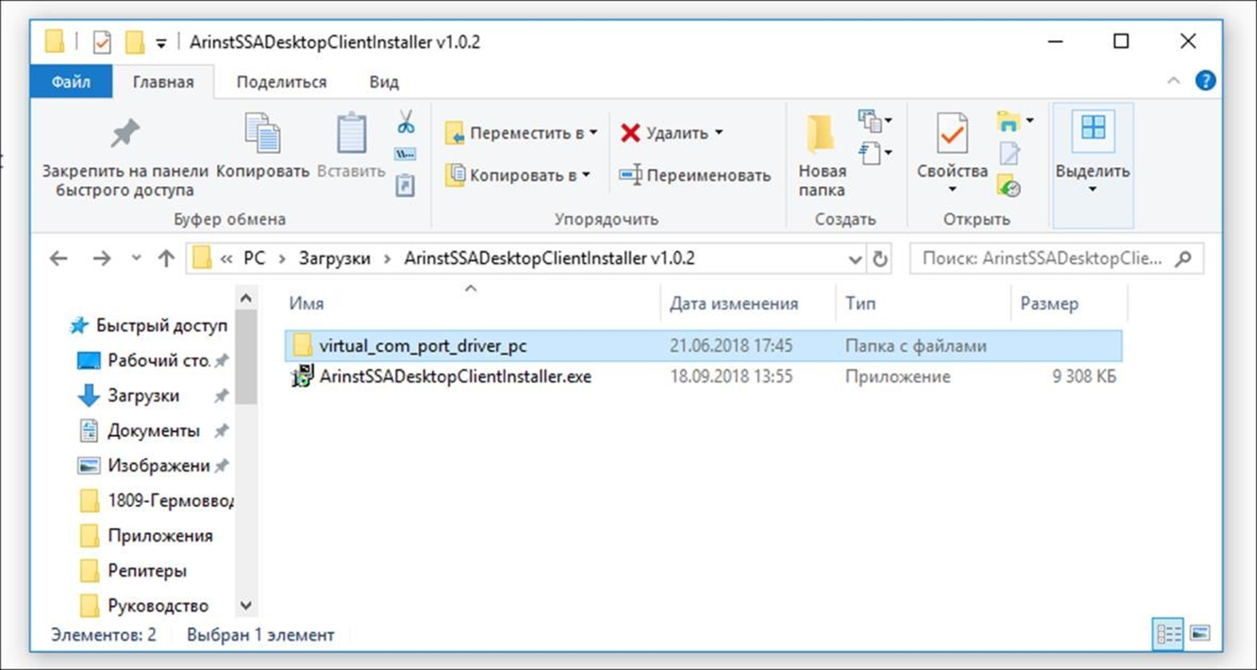
Task: Open the Share ribbon tab
Action: 281,82
